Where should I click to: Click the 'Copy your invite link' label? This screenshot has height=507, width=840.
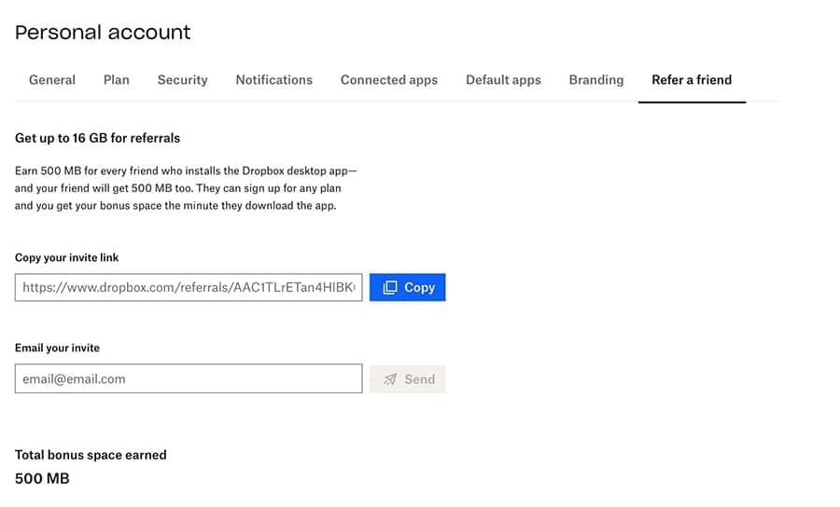pos(66,257)
